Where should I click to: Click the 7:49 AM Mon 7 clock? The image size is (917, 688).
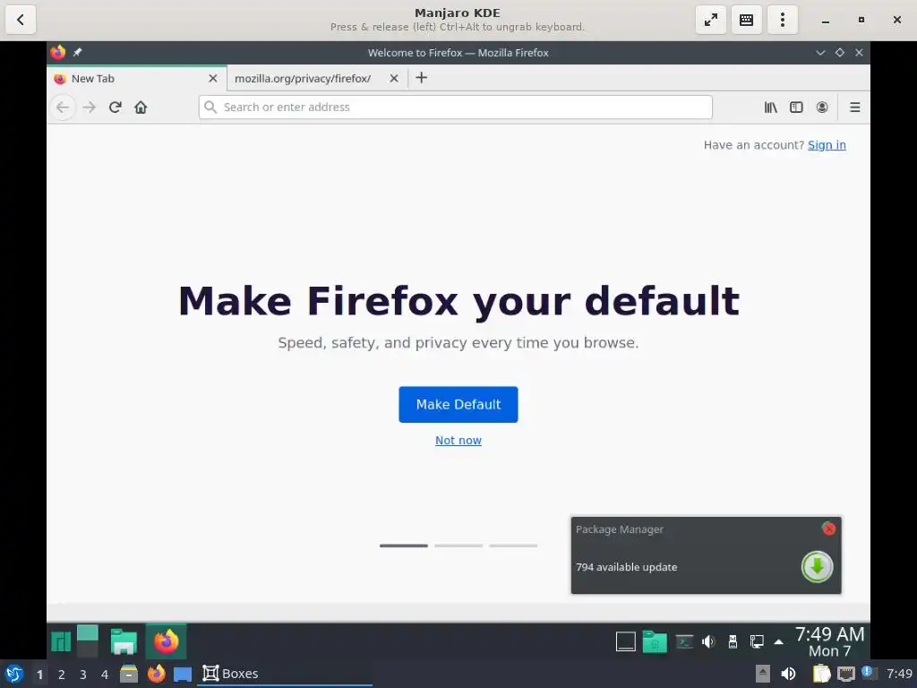coord(829,641)
